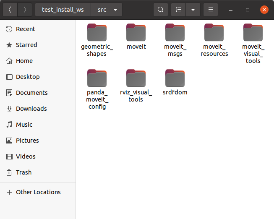The height and width of the screenshot is (219, 274).
Task: Select the moveit_resources folder icon
Action: 214,32
